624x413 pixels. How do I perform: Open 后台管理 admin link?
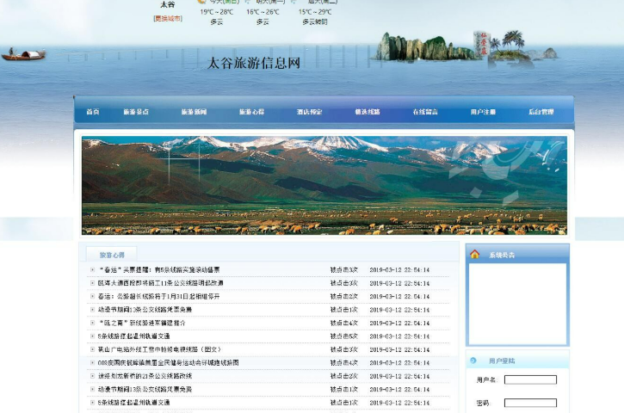tap(541, 112)
